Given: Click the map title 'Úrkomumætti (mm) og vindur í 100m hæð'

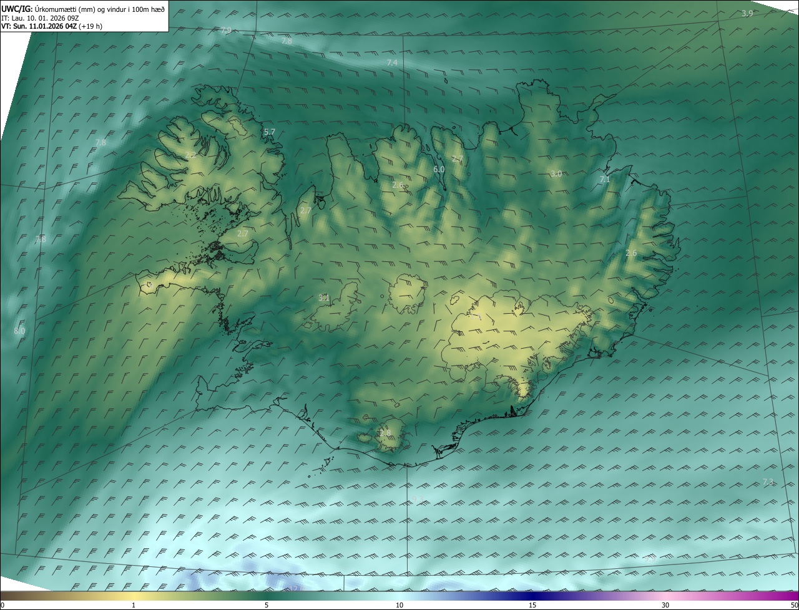Looking at the screenshot, I should pyautogui.click(x=100, y=9).
